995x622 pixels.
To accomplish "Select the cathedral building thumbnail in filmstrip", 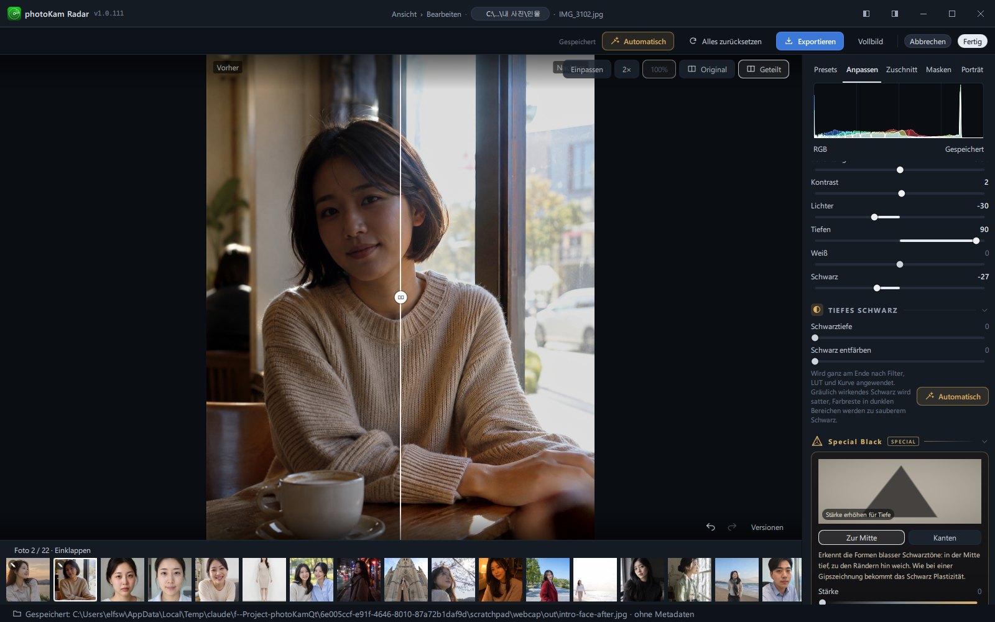I will pos(406,580).
